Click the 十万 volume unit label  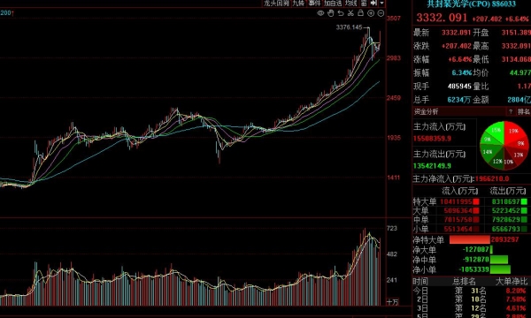(392, 302)
